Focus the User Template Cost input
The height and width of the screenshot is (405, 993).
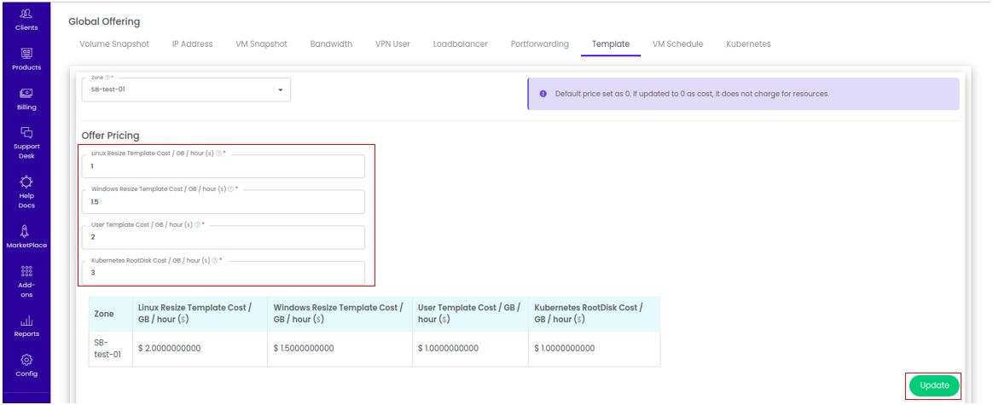pos(224,237)
